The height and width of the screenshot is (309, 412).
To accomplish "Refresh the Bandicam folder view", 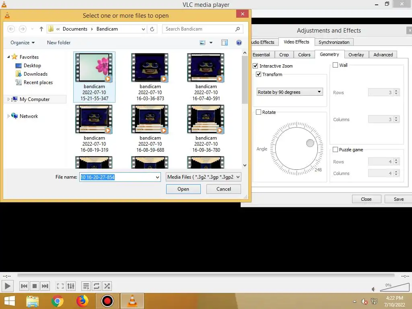I will [152, 29].
